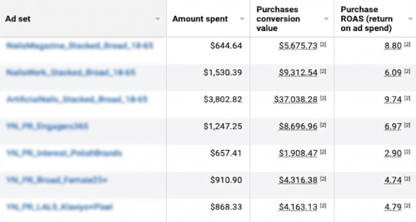
Task: Open the Ad set column dropdown arrow
Action: [x=158, y=19]
